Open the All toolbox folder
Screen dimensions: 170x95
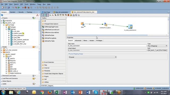(x=54, y=21)
